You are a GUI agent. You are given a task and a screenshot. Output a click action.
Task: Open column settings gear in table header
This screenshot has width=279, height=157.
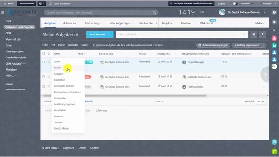coord(48,54)
